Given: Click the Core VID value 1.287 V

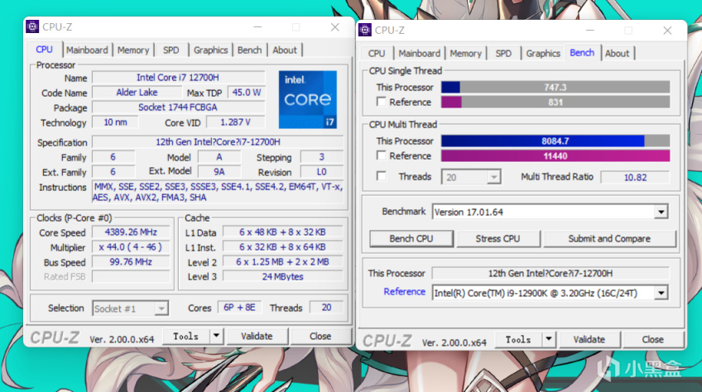Looking at the screenshot, I should [235, 122].
